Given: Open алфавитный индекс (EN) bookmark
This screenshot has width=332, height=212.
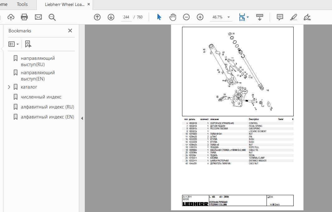Looking at the screenshot, I should pos(47,117).
